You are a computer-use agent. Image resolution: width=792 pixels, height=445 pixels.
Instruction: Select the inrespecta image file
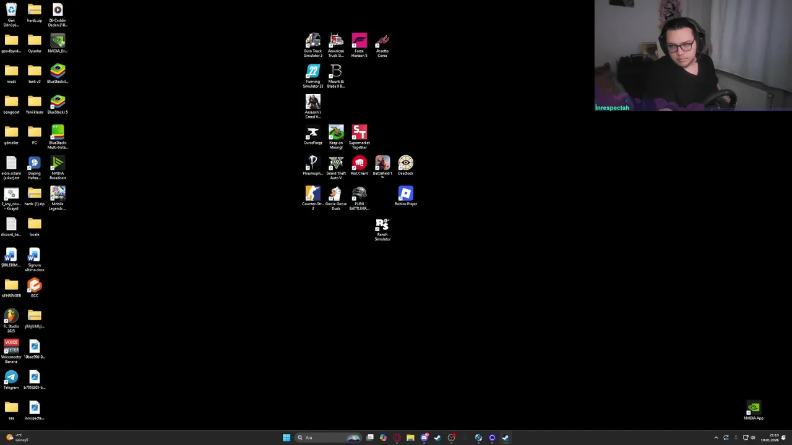coord(34,410)
